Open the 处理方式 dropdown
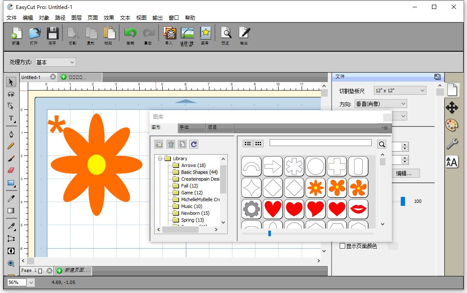The width and height of the screenshot is (467, 293). 56,62
